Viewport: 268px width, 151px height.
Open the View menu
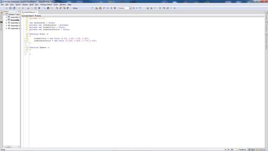pyautogui.click(x=12, y=5)
